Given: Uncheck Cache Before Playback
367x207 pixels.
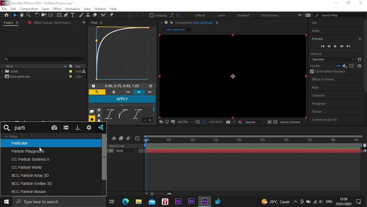Looking at the screenshot, I should [x=312, y=71].
